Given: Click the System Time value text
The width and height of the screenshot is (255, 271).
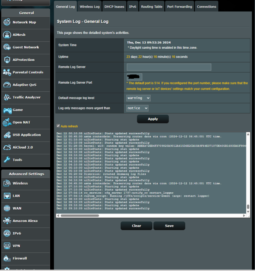Looking at the screenshot, I should [x=149, y=42].
